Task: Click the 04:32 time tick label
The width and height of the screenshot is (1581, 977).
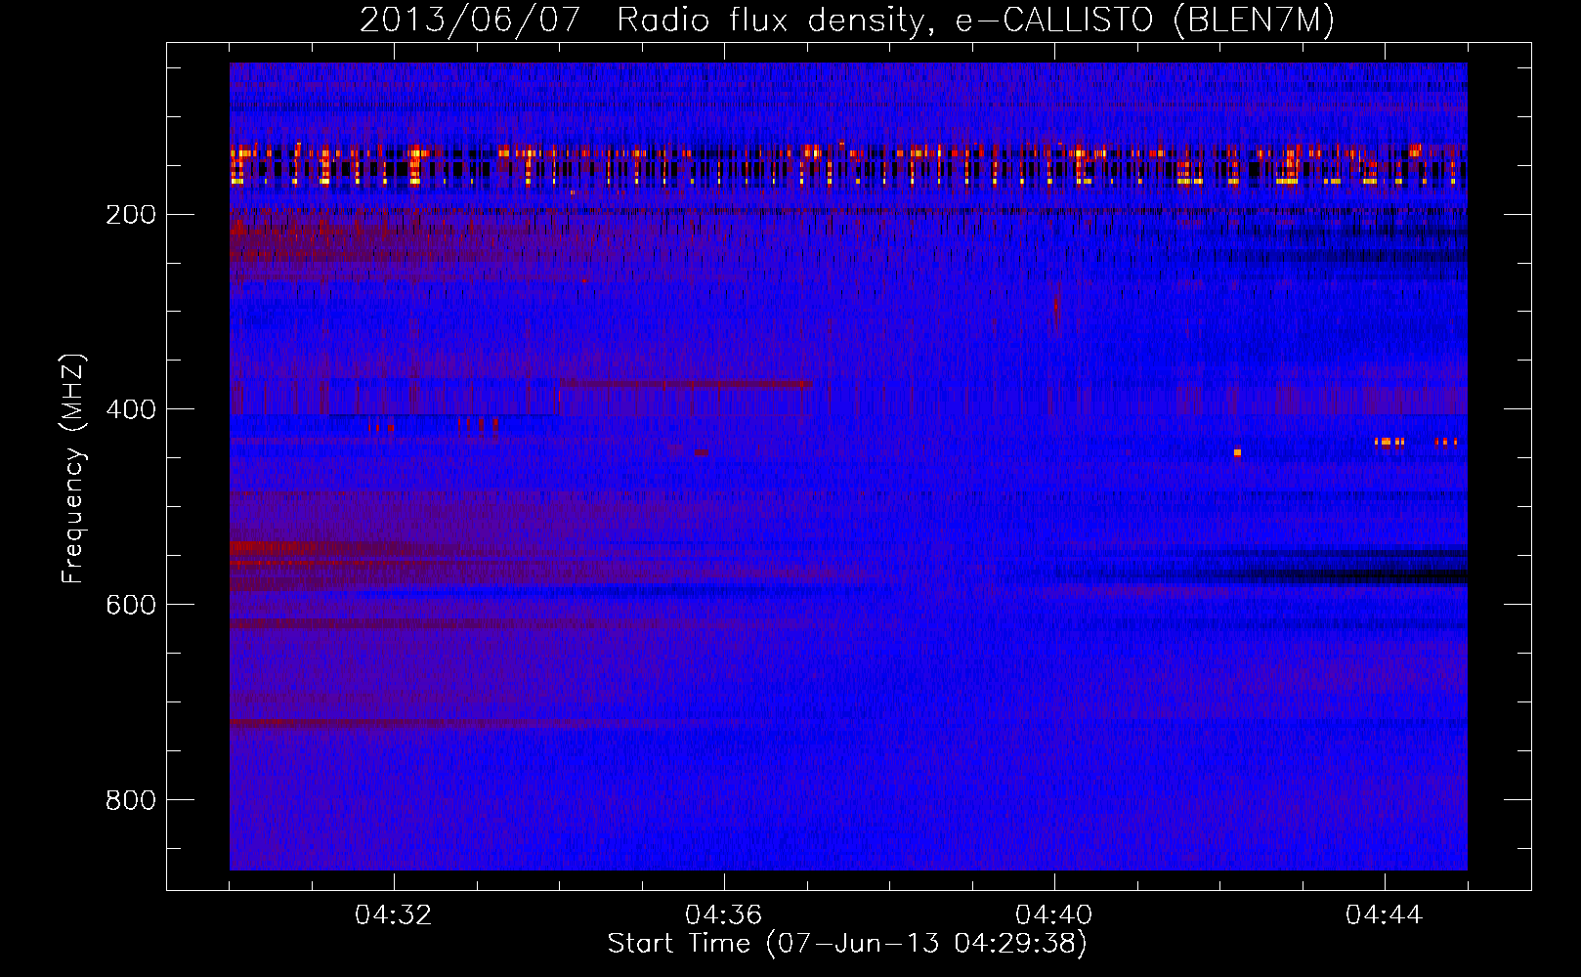Action: point(393,915)
